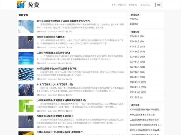Viewport: 181px width, 135px height.
Task: Click thumbnail of 80平米店面装修价格 article
Action: coord(26,26)
